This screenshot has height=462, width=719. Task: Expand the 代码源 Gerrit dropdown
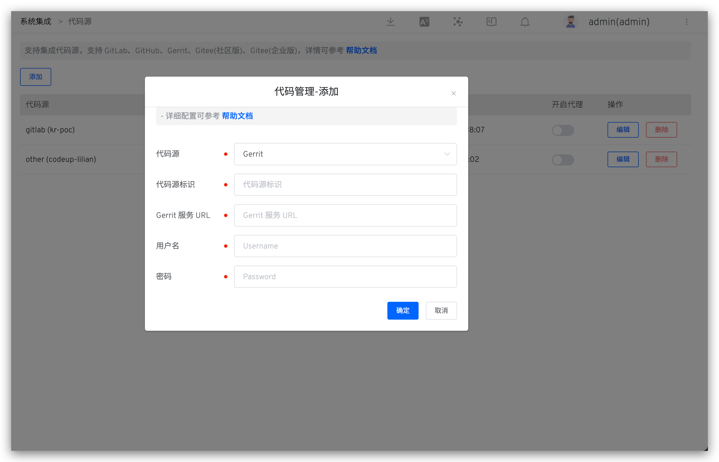345,154
